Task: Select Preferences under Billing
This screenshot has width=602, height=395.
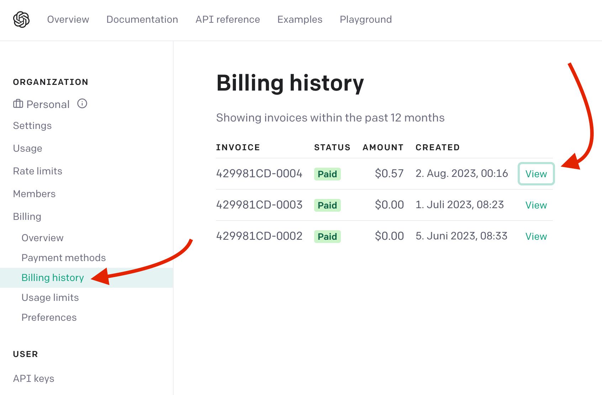Action: tap(49, 317)
